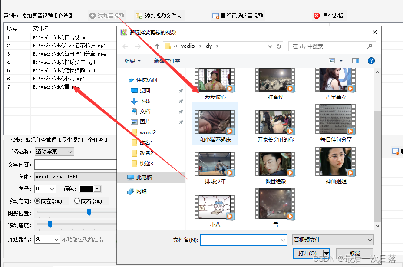Image resolution: width=403 pixels, height=267 pixels.
Task: Select 小八 video thumbnail
Action: pos(215,211)
